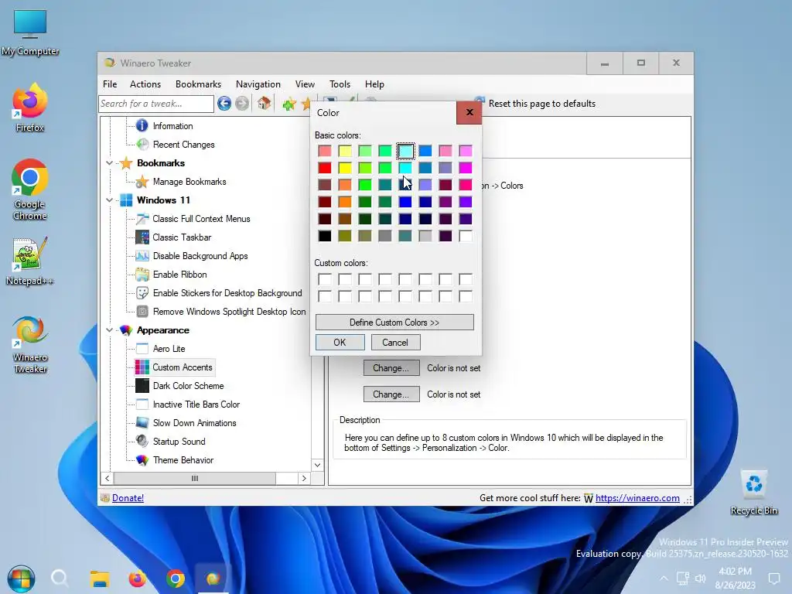Select the Dark Color Scheme icon

coord(142,386)
